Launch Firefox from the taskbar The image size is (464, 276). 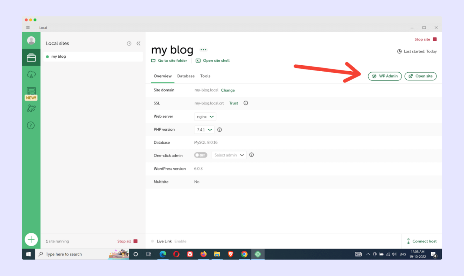(203, 254)
